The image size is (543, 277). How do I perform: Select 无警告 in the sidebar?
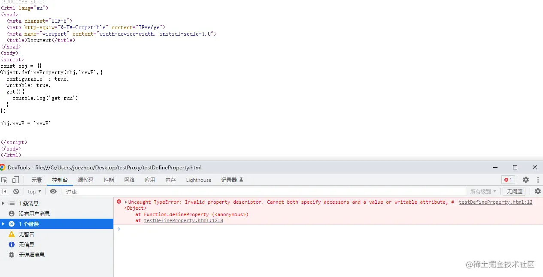coord(57,234)
